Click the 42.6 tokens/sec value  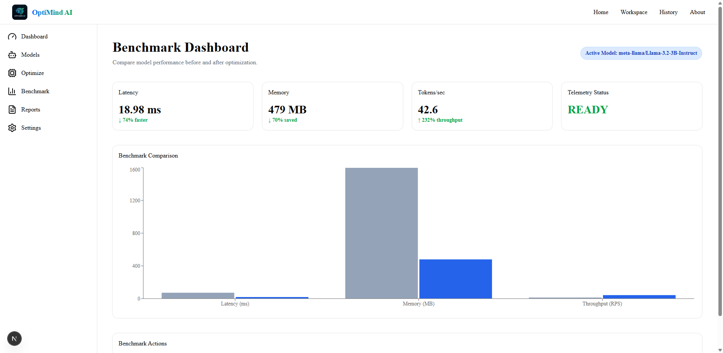click(428, 110)
